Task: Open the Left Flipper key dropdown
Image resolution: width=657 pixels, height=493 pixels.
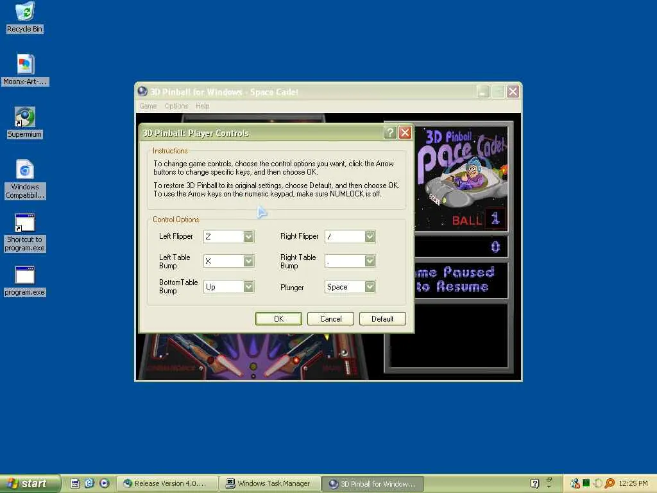Action: (x=248, y=236)
